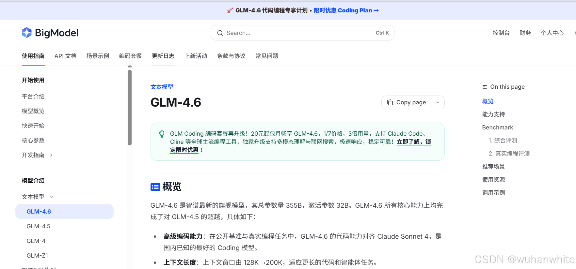Click the lightbulb tip icon

(162, 134)
